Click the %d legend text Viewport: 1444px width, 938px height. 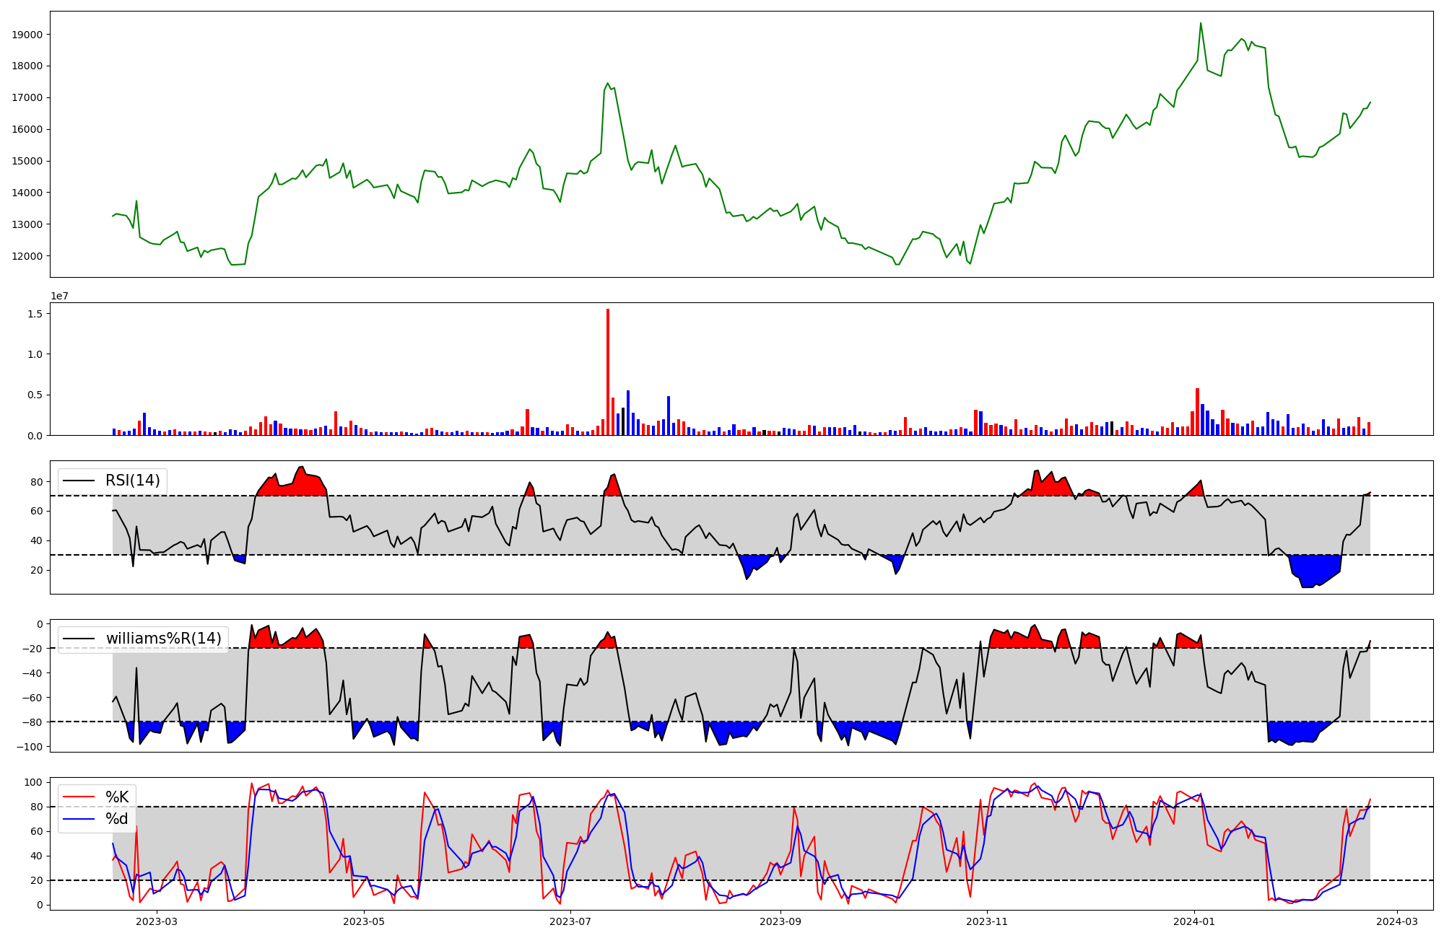(x=117, y=819)
